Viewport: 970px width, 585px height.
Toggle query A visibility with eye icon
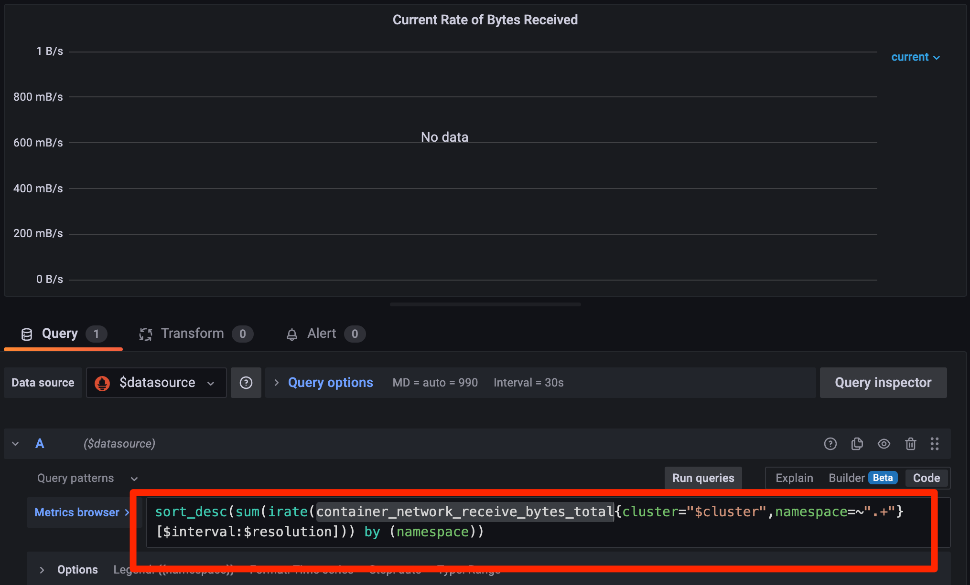(x=884, y=443)
